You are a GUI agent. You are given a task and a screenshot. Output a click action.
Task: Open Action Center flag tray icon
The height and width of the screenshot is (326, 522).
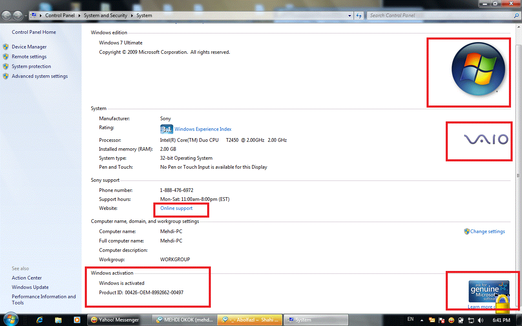(442, 320)
